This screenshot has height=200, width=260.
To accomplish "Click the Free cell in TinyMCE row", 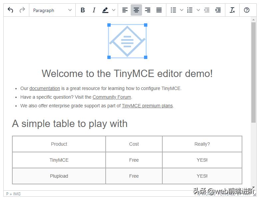I will click(x=134, y=160).
